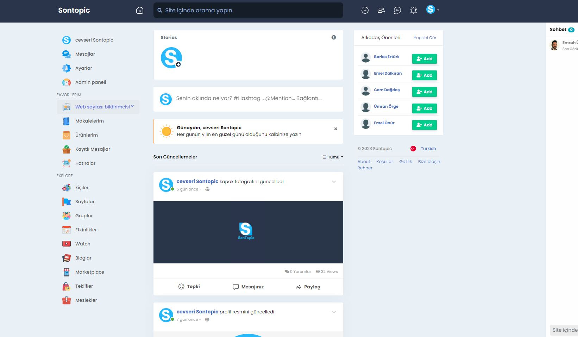Click the Teklifler shopping bag icon

coord(67,286)
